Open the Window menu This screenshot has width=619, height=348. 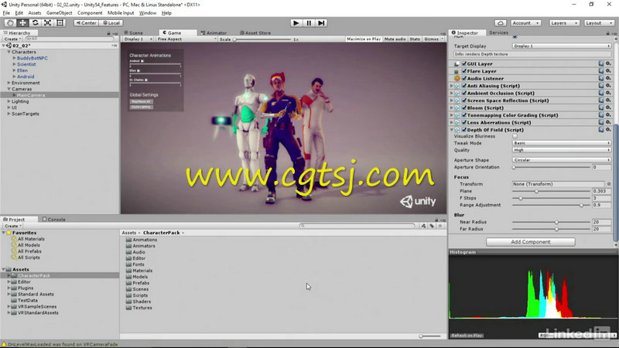[148, 13]
